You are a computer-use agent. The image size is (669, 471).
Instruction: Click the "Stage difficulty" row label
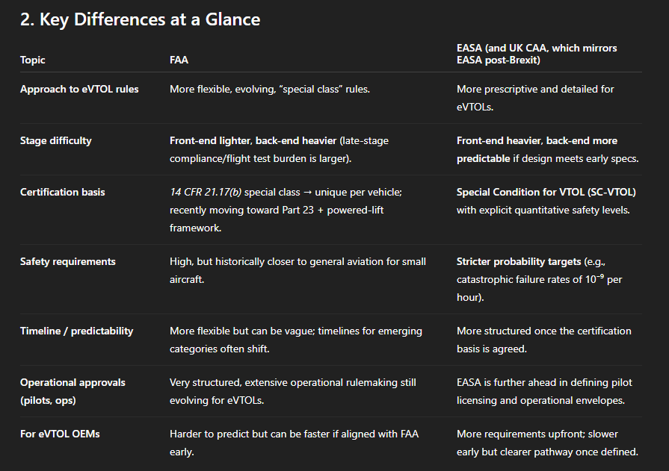pyautogui.click(x=56, y=140)
